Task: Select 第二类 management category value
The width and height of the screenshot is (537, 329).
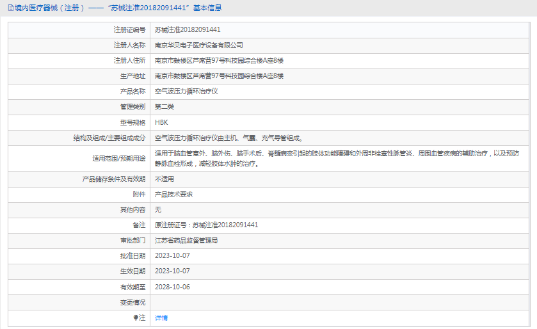Action: pos(164,107)
